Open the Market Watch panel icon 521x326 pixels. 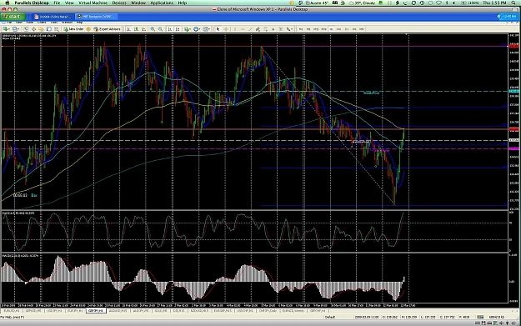26,29
